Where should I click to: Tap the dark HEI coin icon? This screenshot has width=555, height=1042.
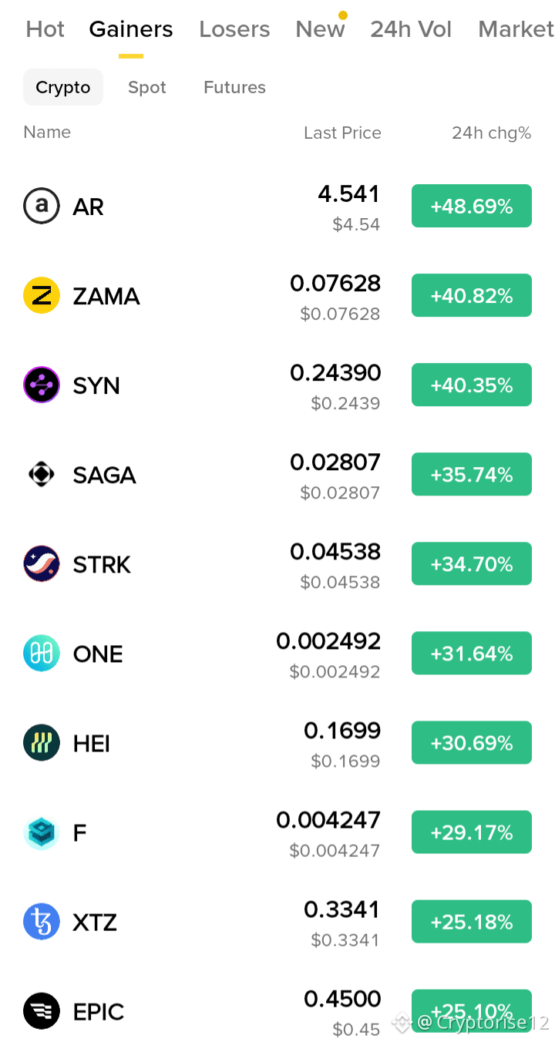(42, 743)
